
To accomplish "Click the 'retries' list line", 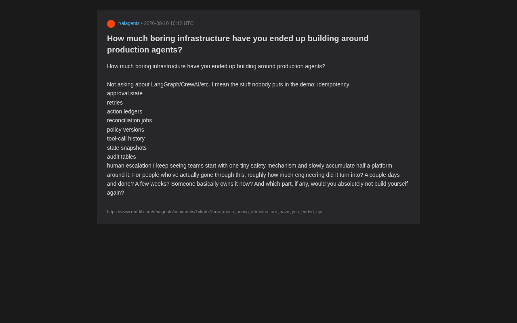I will [115, 103].
